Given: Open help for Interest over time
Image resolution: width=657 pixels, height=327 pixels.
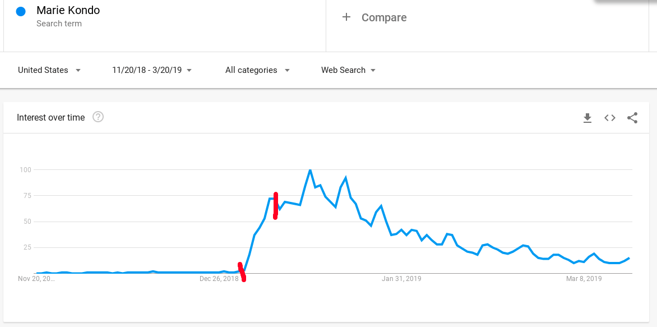Looking at the screenshot, I should [x=98, y=117].
